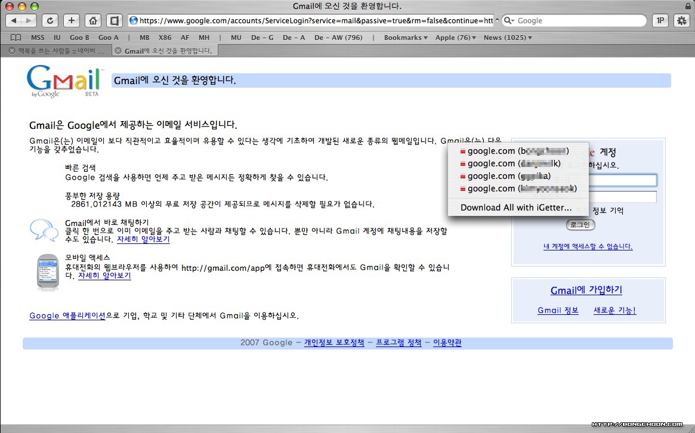Screen dimensions: 695x433
Task: Show all bookmarks with the open-book icon
Action: (x=16, y=38)
